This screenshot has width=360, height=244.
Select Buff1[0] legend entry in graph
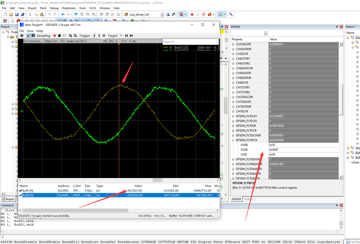(x=191, y=48)
